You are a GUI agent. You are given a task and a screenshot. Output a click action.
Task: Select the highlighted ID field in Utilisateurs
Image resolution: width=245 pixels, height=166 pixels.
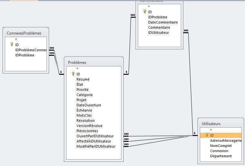[220, 135]
